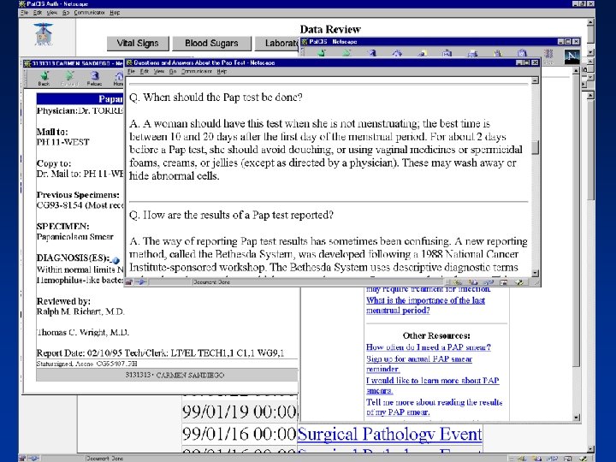The height and width of the screenshot is (462, 616).
Task: Click '99/01/16 00:00' date entry
Action: 240,434
